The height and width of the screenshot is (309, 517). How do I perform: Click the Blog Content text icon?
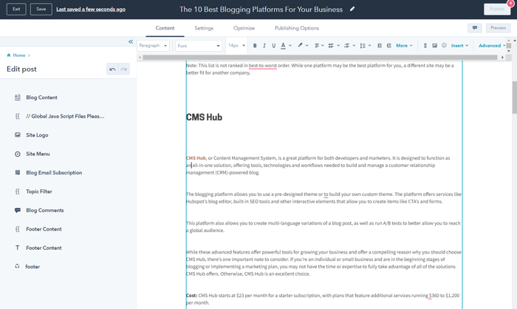(18, 97)
